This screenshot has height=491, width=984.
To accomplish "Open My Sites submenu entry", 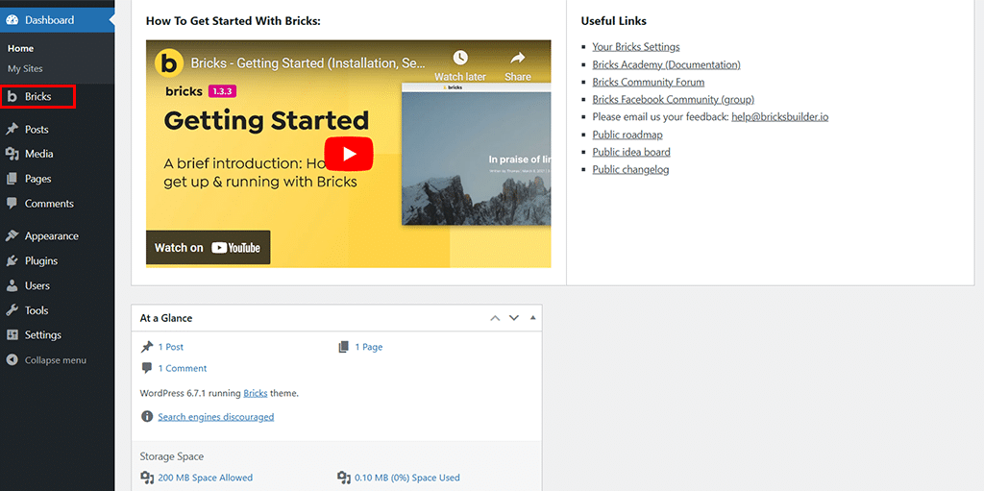I will tap(25, 68).
